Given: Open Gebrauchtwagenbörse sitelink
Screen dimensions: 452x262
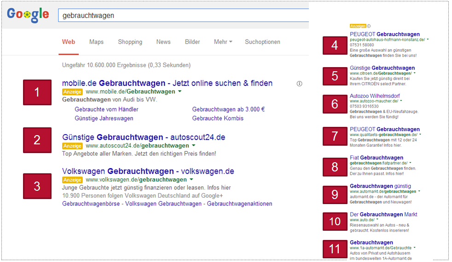Looking at the screenshot, I should click(x=91, y=204).
